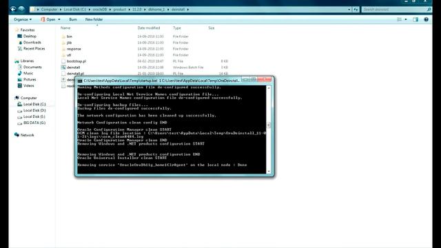The height and width of the screenshot is (248, 441).
Task: Open Local Disk (D:) in navigation pane
Action: point(34,110)
